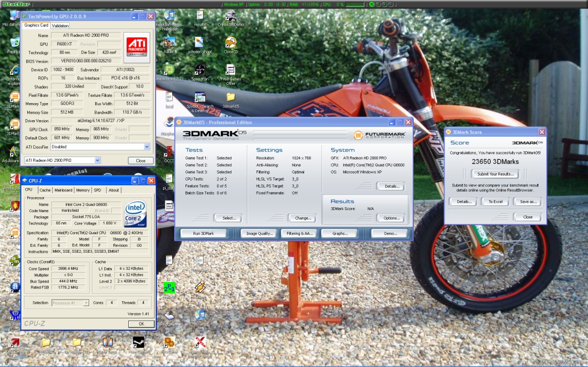Click OK in the CPU-Z window
The width and height of the screenshot is (588, 367).
(x=141, y=324)
